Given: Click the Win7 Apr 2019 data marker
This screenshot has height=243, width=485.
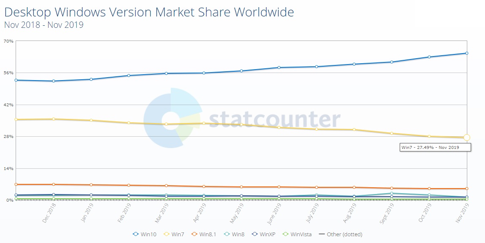Looking at the screenshot, I should (x=204, y=123).
